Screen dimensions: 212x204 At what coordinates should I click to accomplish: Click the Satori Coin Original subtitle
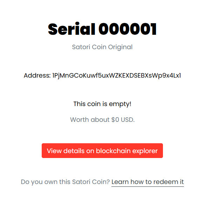(102, 47)
